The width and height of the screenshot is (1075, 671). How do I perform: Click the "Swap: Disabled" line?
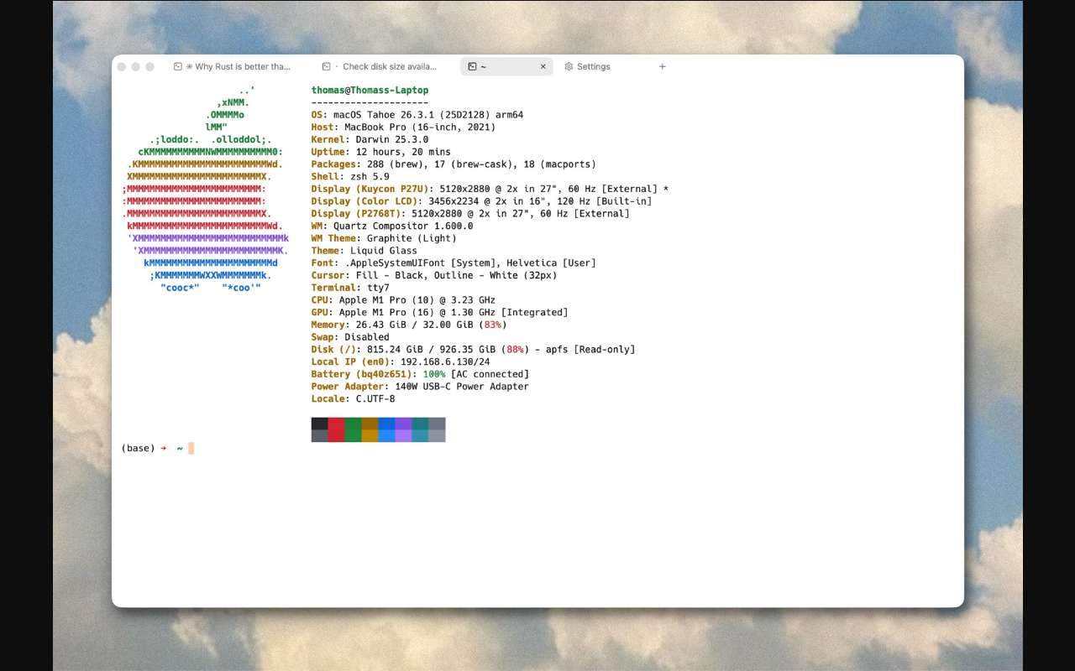[350, 337]
